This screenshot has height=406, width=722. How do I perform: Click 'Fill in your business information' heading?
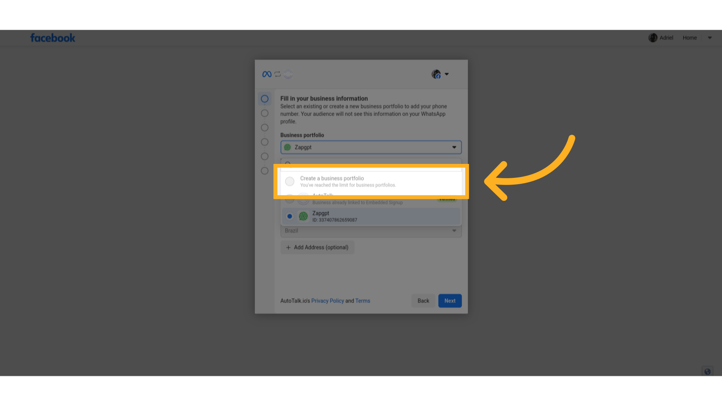point(324,98)
